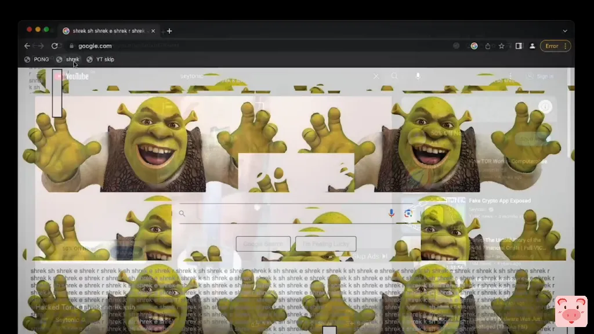The image size is (594, 334).
Task: Click the pink pig icon
Action: click(571, 311)
